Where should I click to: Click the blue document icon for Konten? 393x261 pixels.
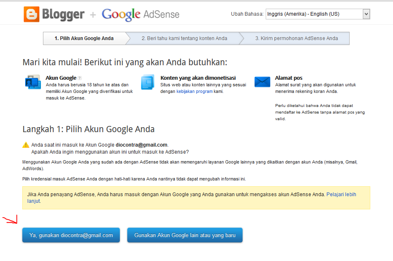tap(148, 82)
